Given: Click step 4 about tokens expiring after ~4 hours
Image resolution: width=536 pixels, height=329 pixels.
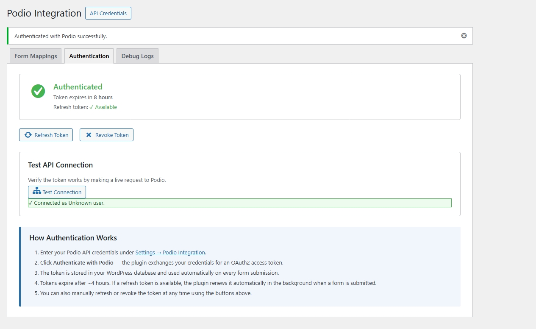Looking at the screenshot, I should (x=208, y=283).
